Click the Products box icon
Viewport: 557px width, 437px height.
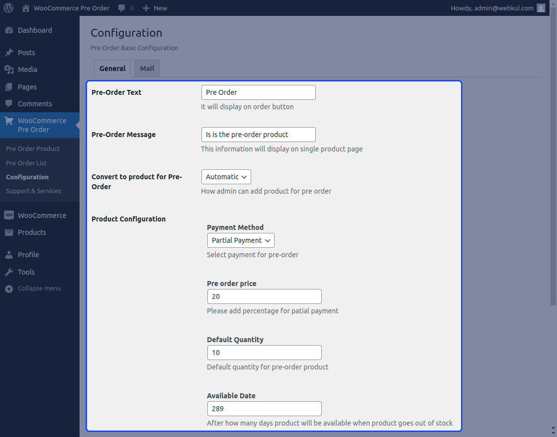click(x=9, y=232)
